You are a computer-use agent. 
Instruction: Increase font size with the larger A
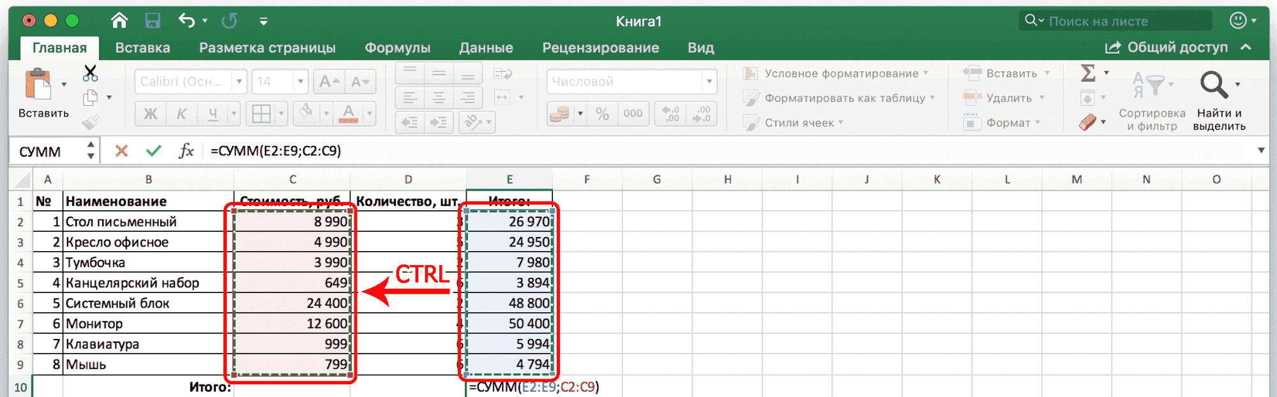point(329,82)
